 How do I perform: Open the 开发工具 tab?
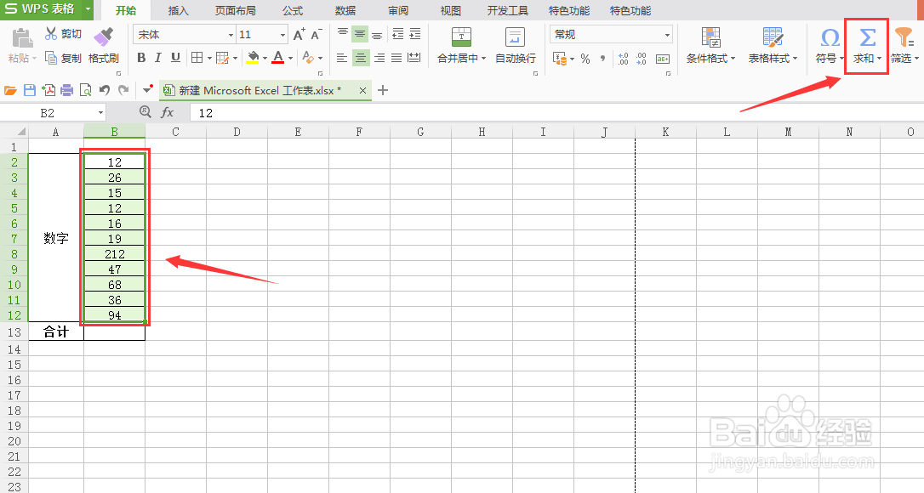508,10
